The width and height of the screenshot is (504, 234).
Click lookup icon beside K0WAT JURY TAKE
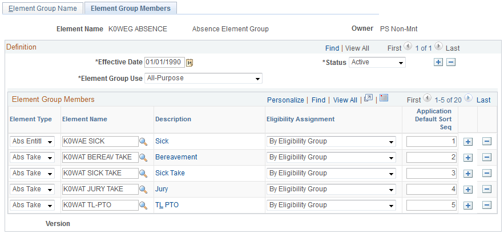click(144, 189)
